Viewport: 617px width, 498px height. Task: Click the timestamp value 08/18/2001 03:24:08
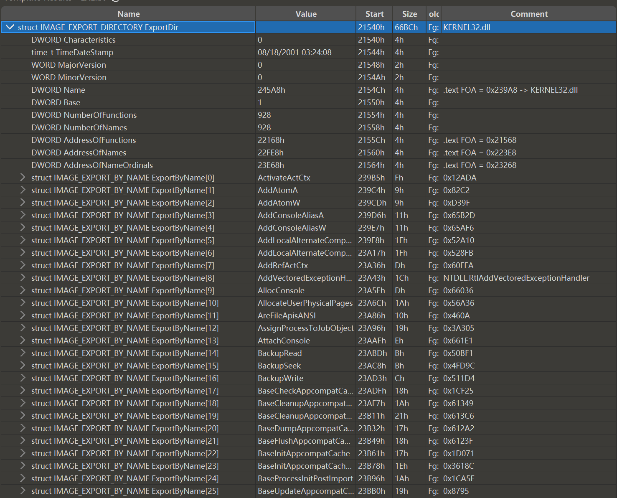(x=295, y=52)
